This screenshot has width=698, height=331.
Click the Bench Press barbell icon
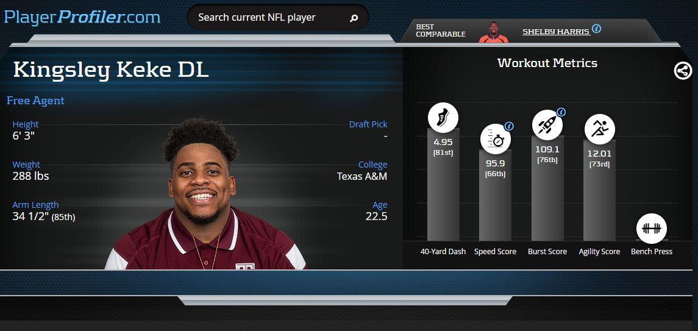click(x=651, y=229)
